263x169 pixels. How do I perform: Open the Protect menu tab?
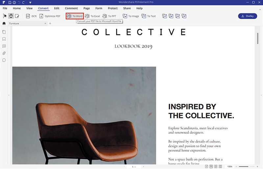tap(112, 8)
